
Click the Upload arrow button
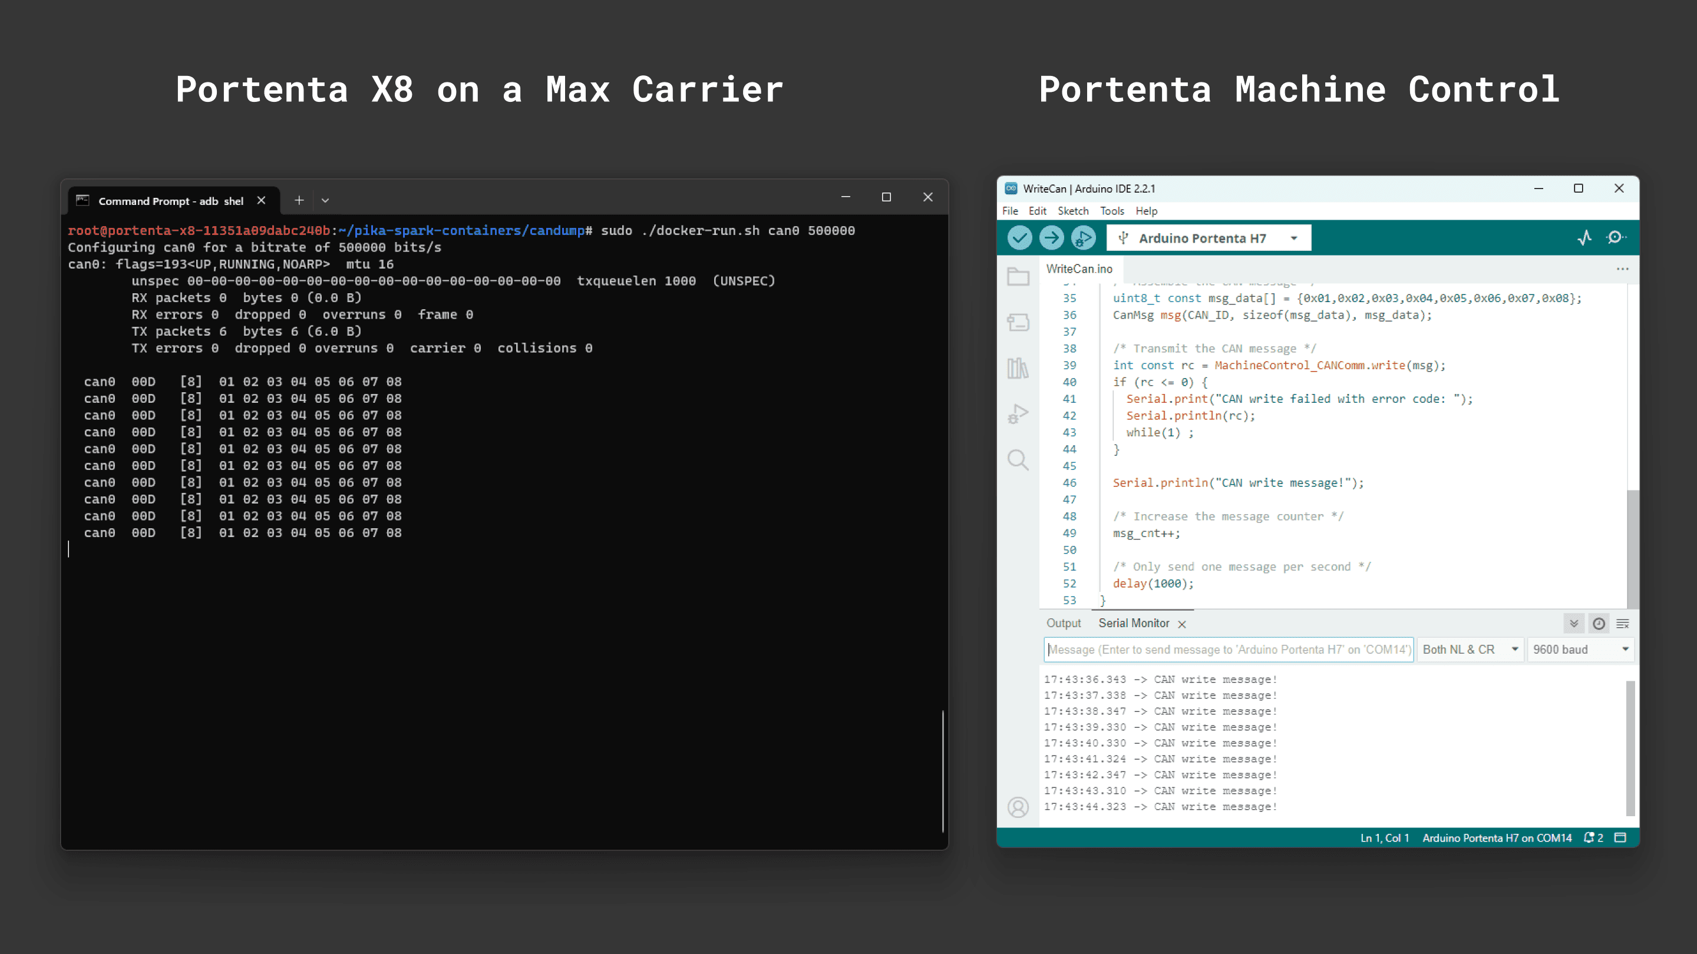[x=1051, y=238]
